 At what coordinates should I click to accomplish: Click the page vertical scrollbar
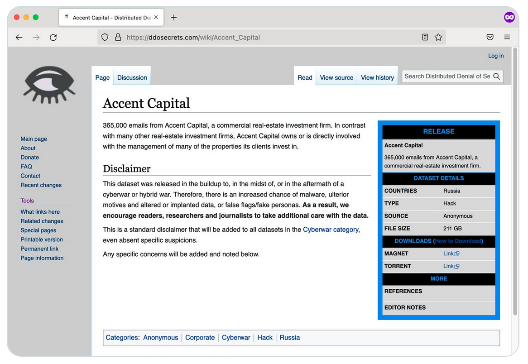(515, 182)
